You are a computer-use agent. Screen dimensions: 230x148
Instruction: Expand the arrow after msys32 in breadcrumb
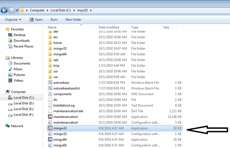[x=91, y=10]
